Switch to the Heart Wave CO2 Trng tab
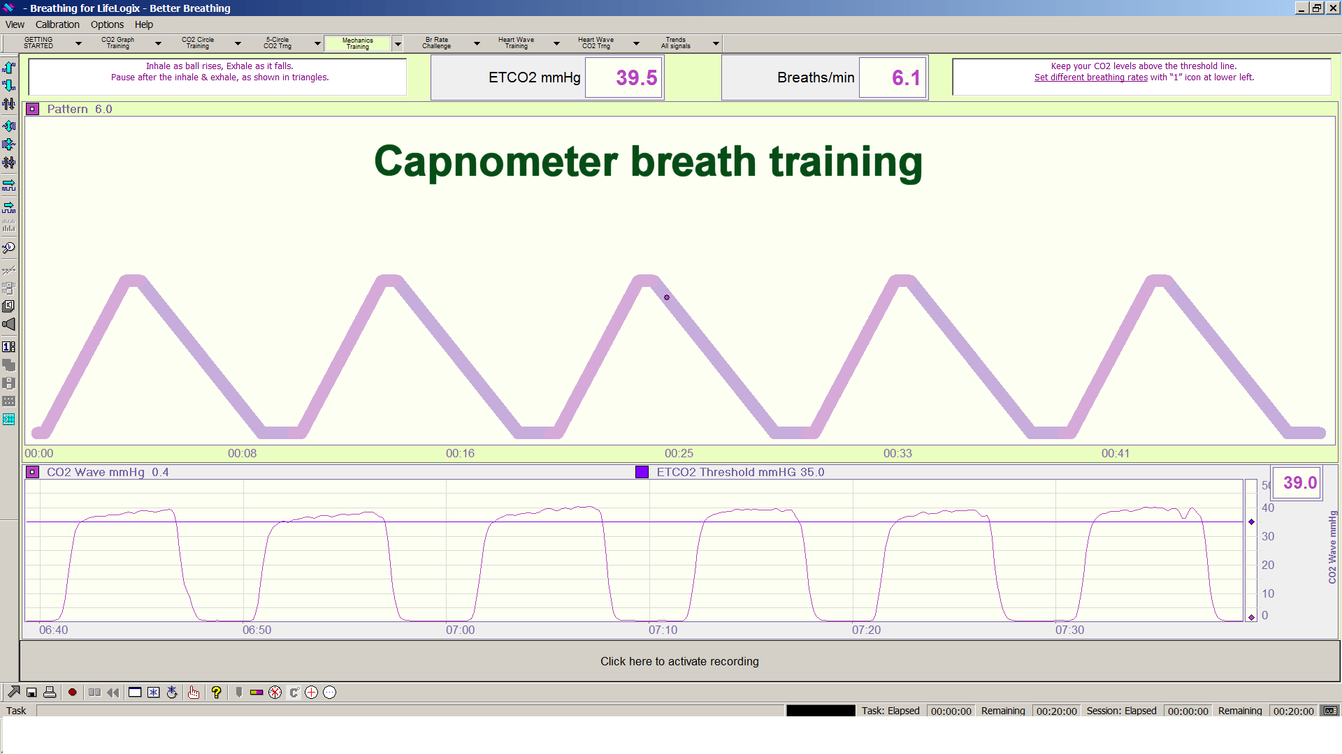 (596, 43)
